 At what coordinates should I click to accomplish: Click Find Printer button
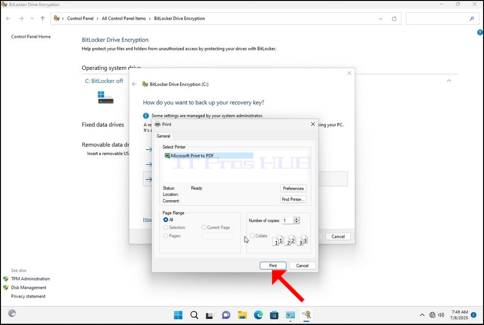click(293, 199)
